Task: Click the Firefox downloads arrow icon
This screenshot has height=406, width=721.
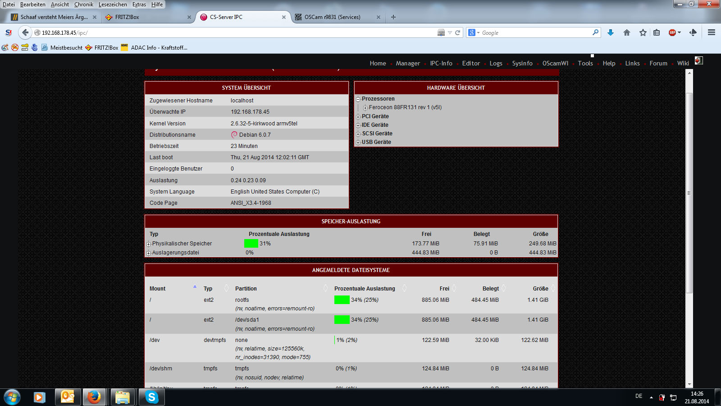Action: tap(611, 32)
